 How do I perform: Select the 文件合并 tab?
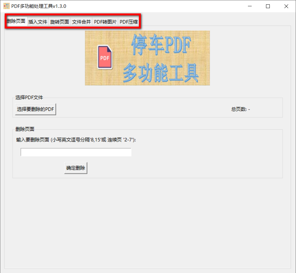(x=81, y=22)
